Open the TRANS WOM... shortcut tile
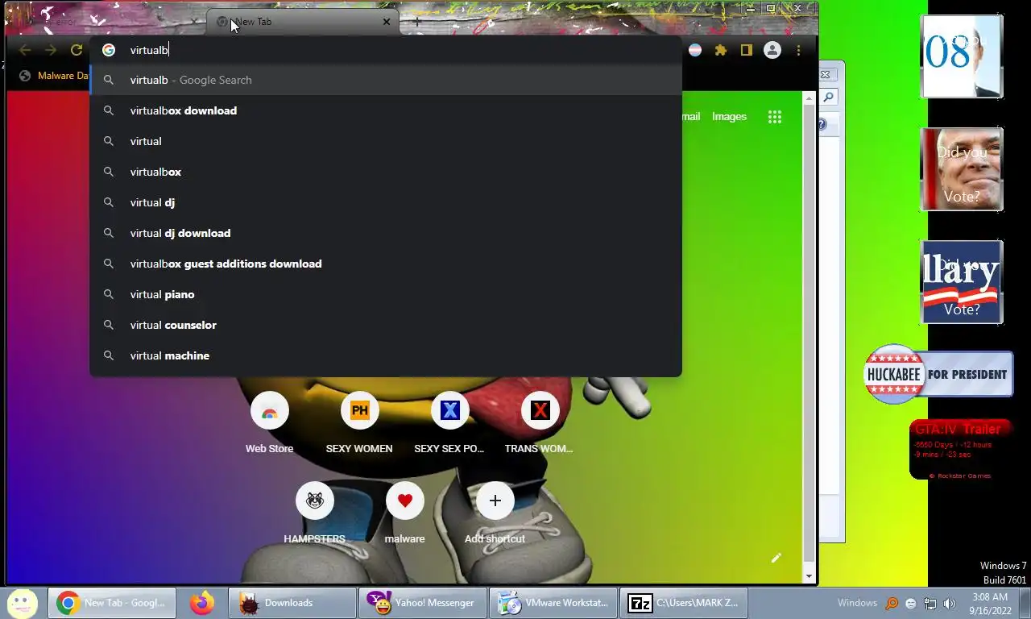Image resolution: width=1031 pixels, height=619 pixels. [540, 423]
